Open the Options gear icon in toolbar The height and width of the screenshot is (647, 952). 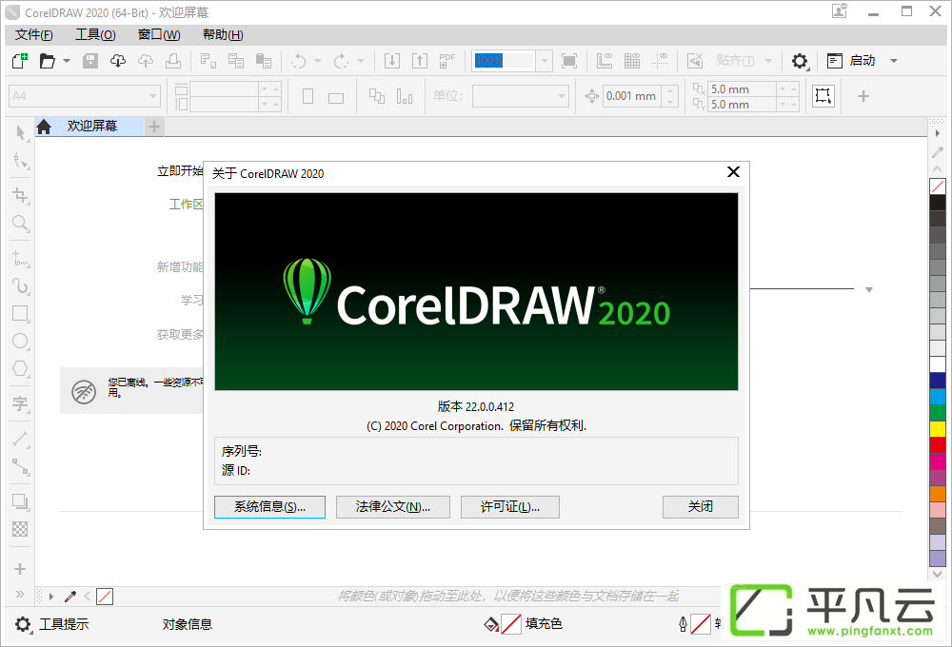point(800,61)
